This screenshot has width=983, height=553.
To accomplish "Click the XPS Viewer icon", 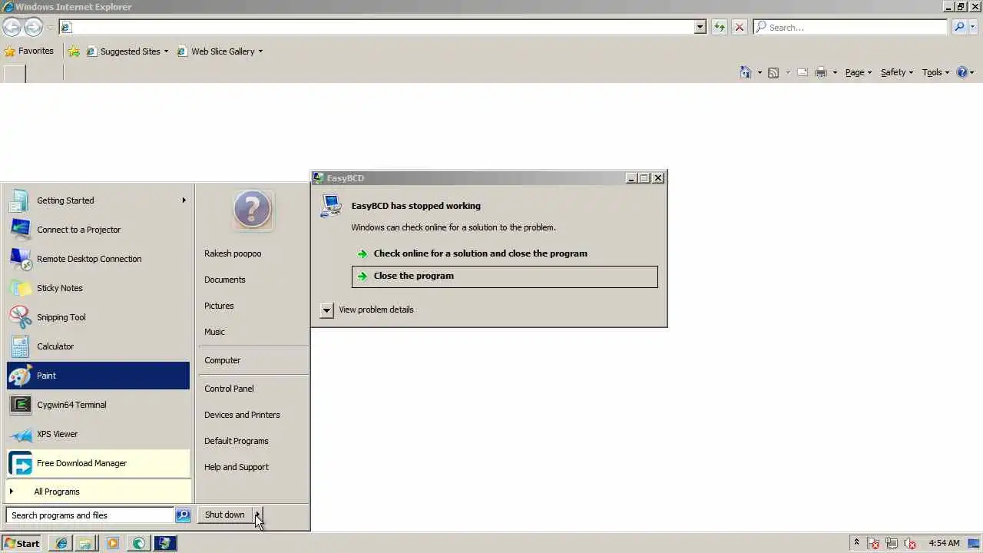I will pos(20,434).
